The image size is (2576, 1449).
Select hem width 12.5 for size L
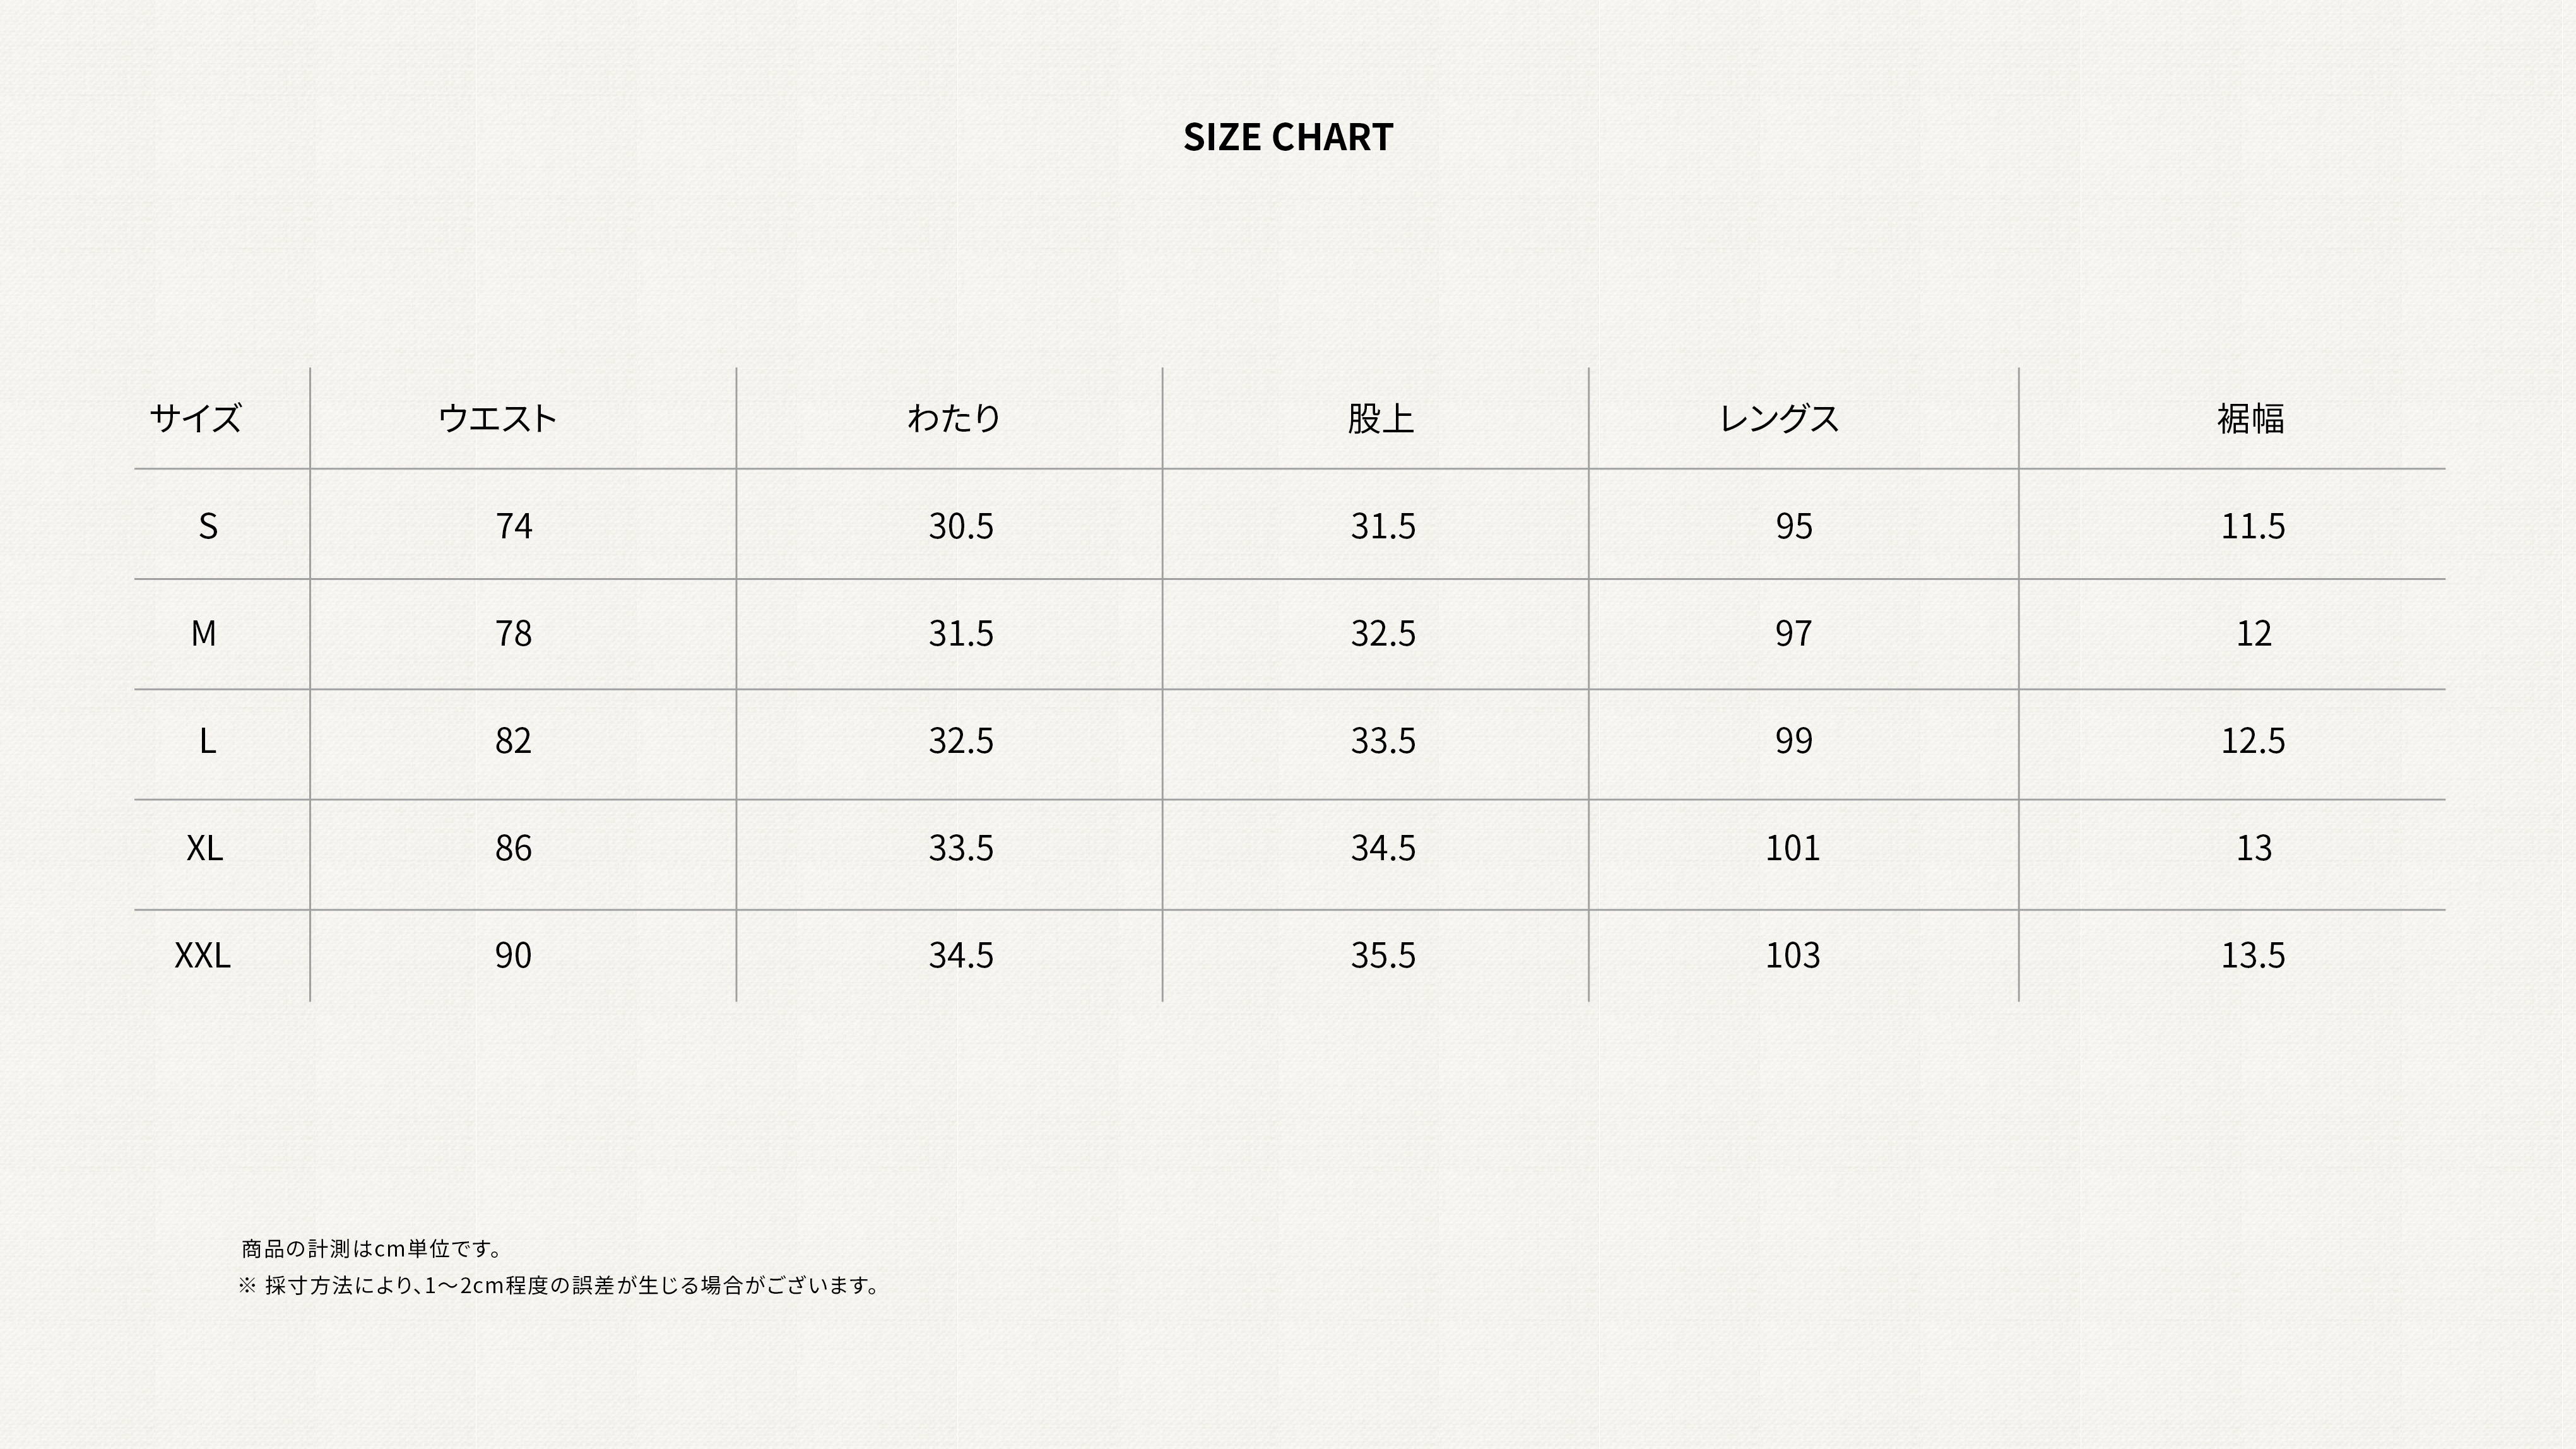pos(2252,741)
